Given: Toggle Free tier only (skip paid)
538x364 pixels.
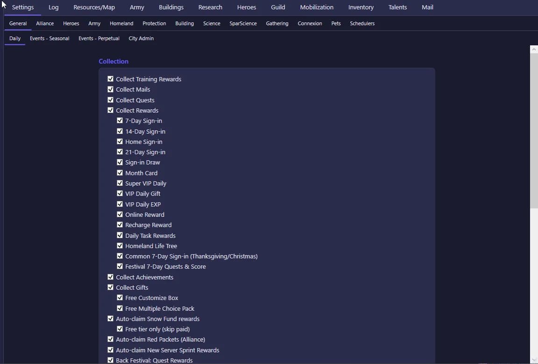Looking at the screenshot, I should pos(120,329).
